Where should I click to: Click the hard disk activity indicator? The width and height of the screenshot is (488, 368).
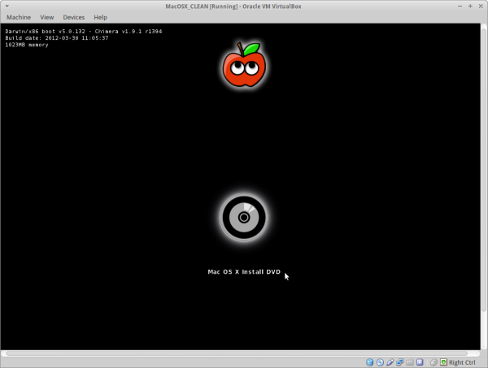369,362
